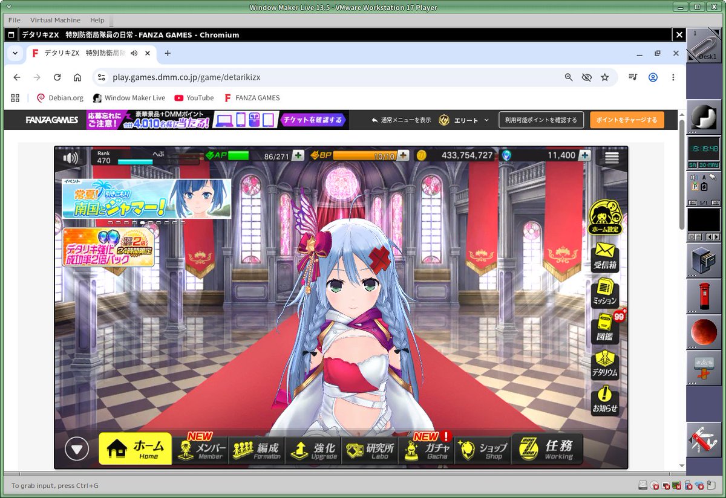Open the 図鑑 encyclopedia icon
Image resolution: width=726 pixels, height=498 pixels.
tap(605, 328)
